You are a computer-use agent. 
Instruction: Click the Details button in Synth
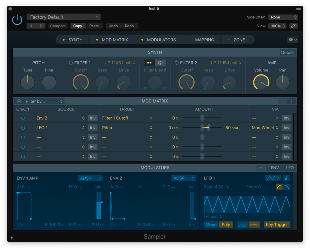[x=288, y=52]
